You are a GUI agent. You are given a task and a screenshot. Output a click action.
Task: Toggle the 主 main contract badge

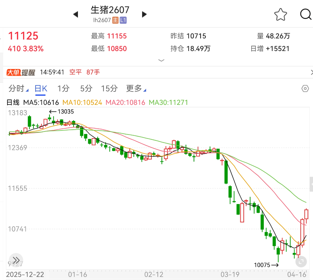coord(115,21)
